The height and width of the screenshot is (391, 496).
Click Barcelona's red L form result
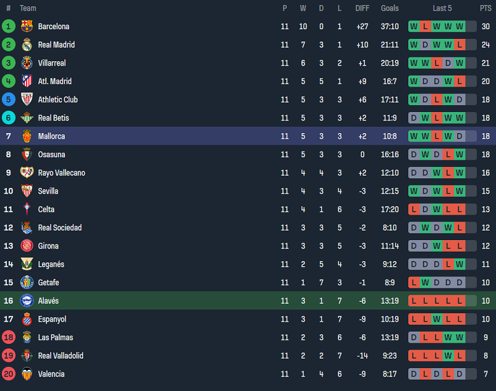pyautogui.click(x=425, y=26)
